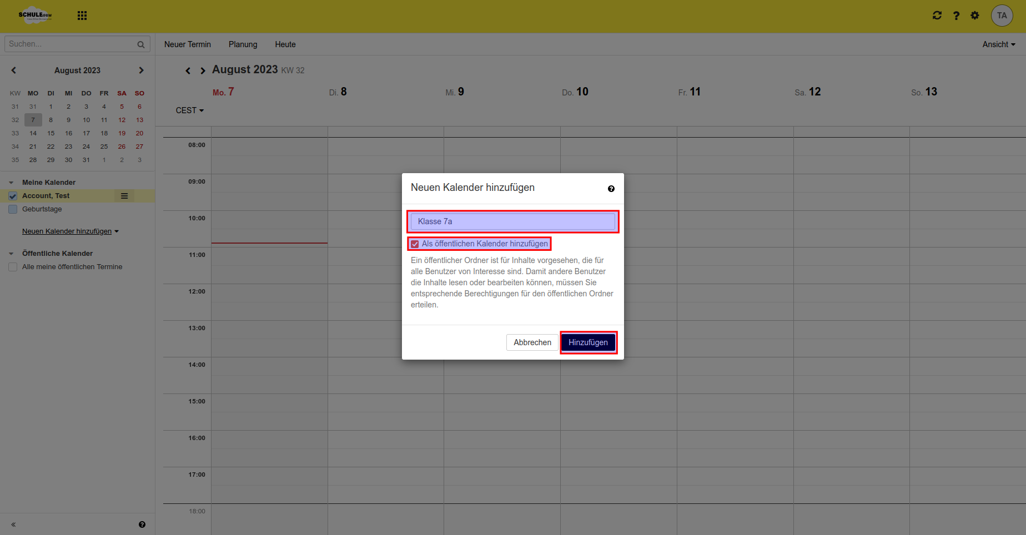Click the help icon inside the dialog
Viewport: 1026px width, 535px height.
(611, 189)
